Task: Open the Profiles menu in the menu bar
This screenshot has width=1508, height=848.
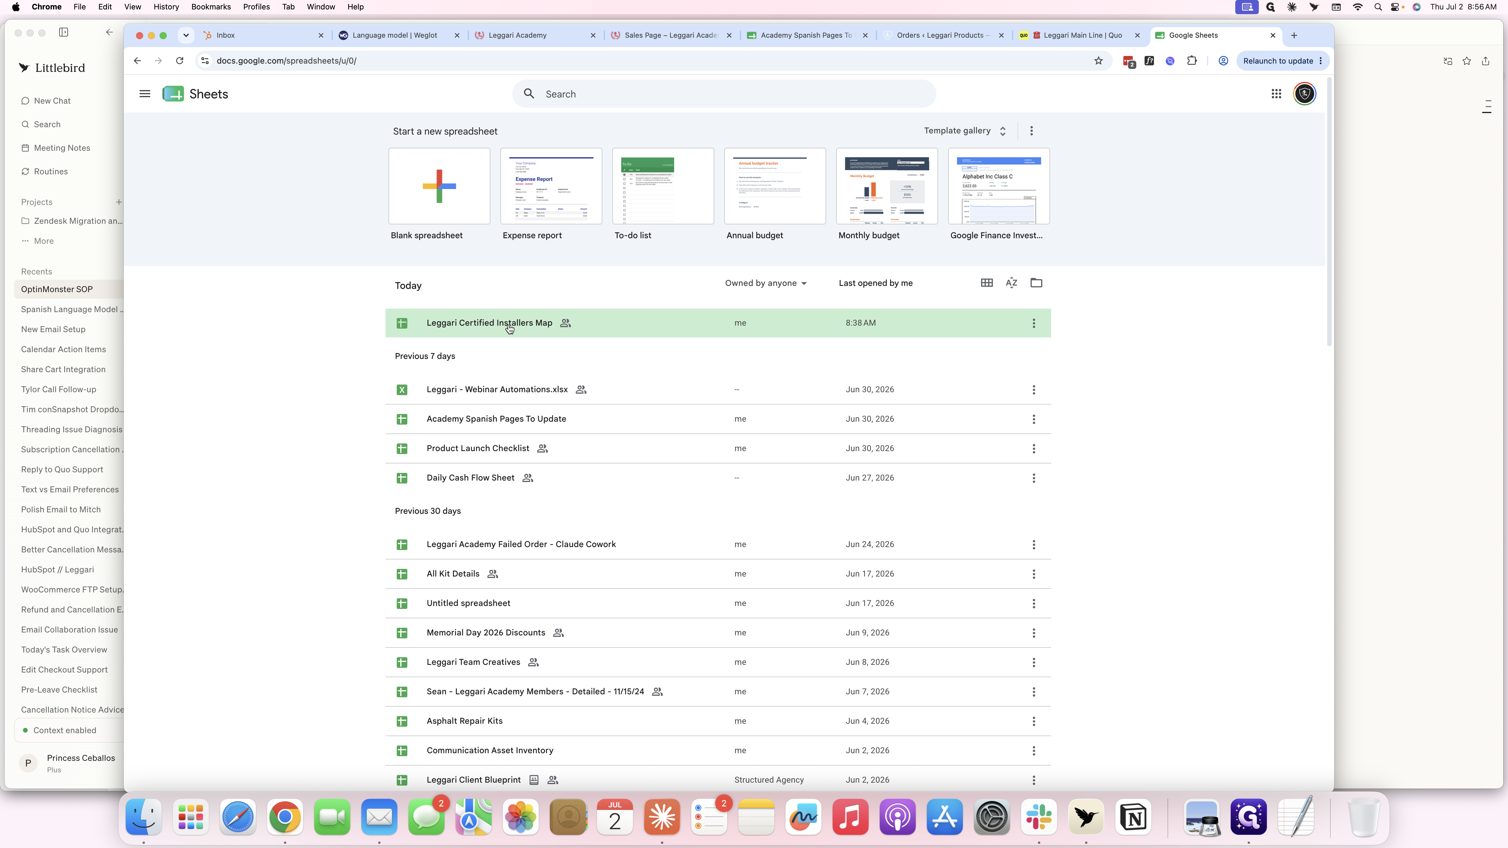Action: pos(257,7)
